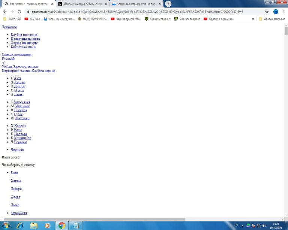This screenshot has height=230, width=288.
Task: Launch Internet Explorer from the taskbar
Action: tap(20, 226)
